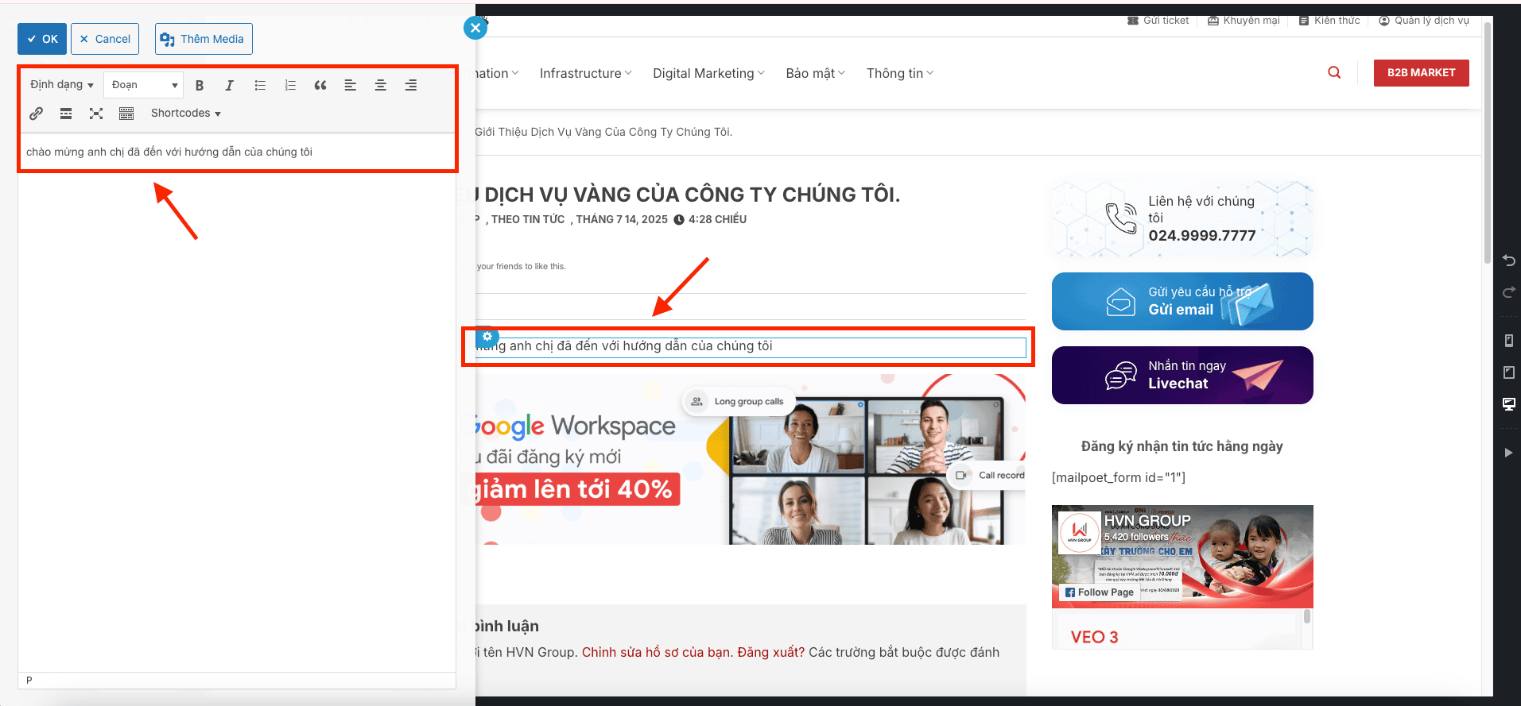Close the editor panel with blue X
This screenshot has width=1521, height=706.
475,29
